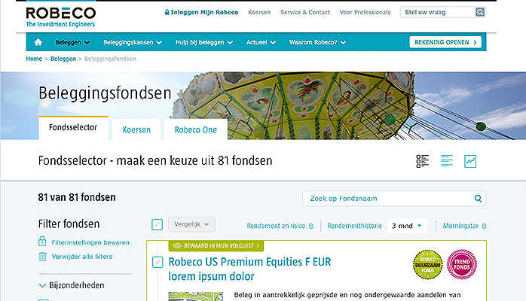The width and height of the screenshot is (526, 301).
Task: Open Service & Contact
Action: (305, 12)
